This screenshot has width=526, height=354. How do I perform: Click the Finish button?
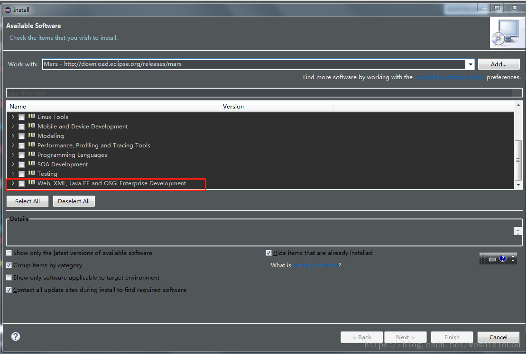(452, 337)
